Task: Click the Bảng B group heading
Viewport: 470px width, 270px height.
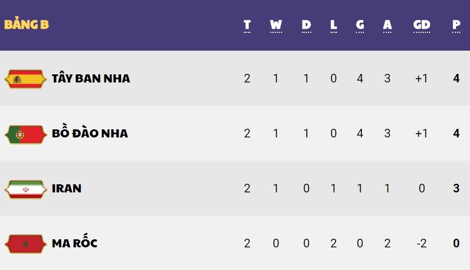Action: click(26, 25)
